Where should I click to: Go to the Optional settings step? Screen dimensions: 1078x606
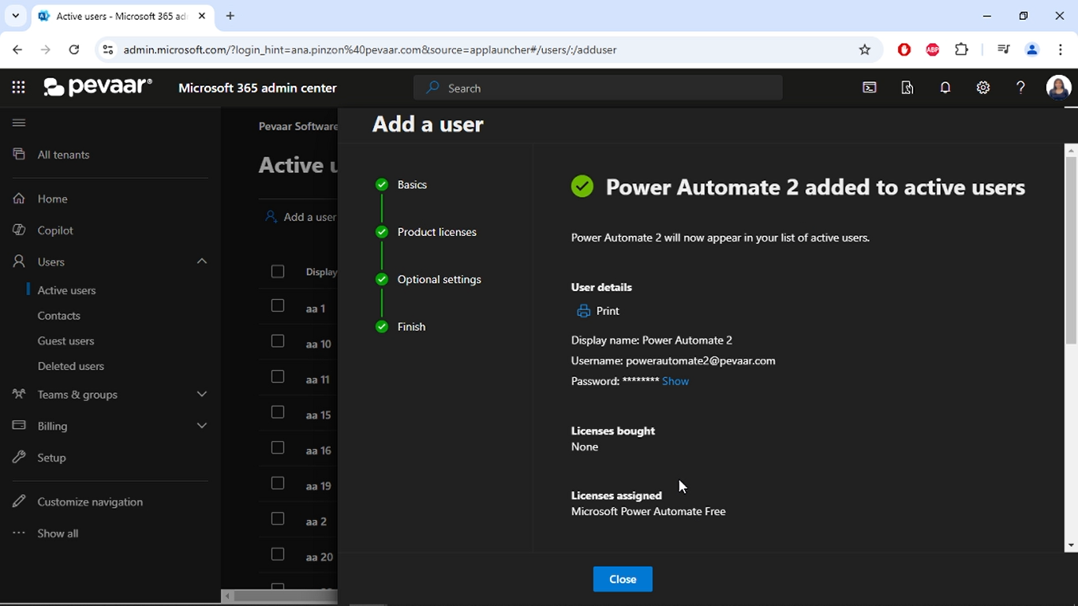tap(440, 279)
